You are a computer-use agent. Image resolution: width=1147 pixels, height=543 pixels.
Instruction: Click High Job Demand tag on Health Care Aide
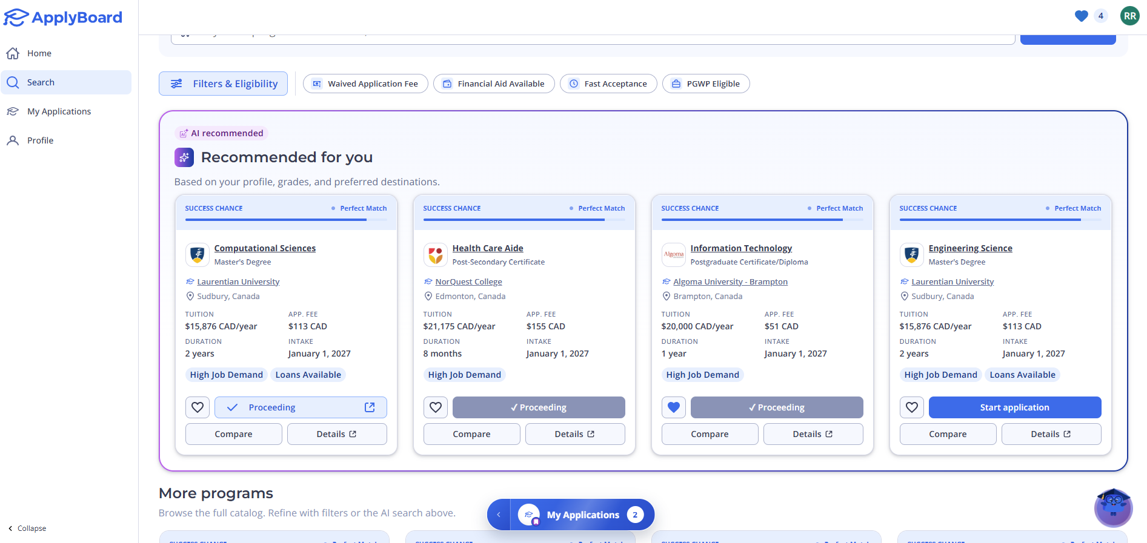pos(465,375)
